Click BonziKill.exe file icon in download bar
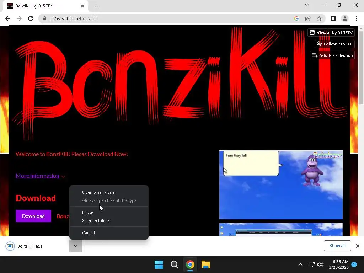Viewport: 364px width, 273px height. click(x=10, y=246)
